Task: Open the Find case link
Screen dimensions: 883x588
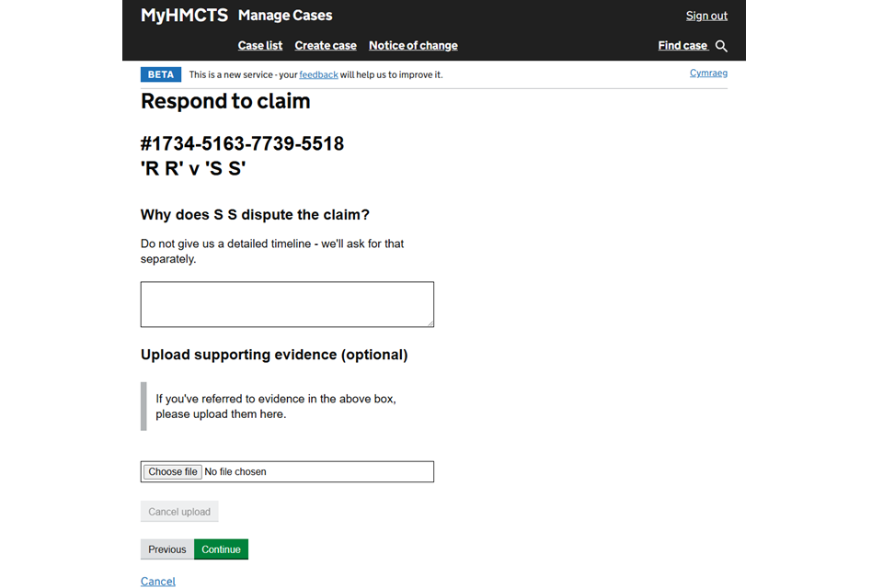Action: [682, 46]
